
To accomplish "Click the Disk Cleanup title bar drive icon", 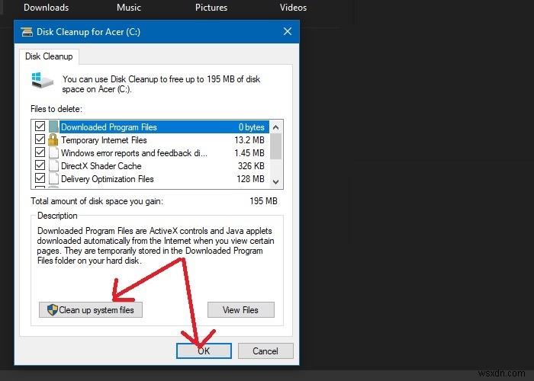I will [x=27, y=32].
